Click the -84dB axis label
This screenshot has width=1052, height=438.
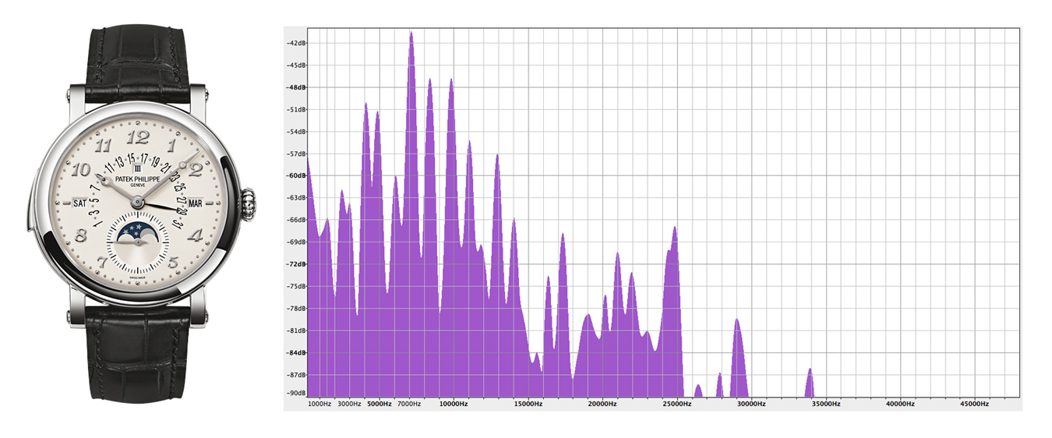click(x=295, y=353)
